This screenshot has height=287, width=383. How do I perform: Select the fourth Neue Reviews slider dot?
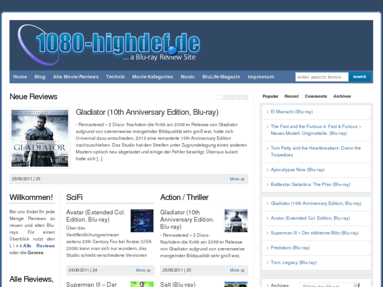(239, 97)
